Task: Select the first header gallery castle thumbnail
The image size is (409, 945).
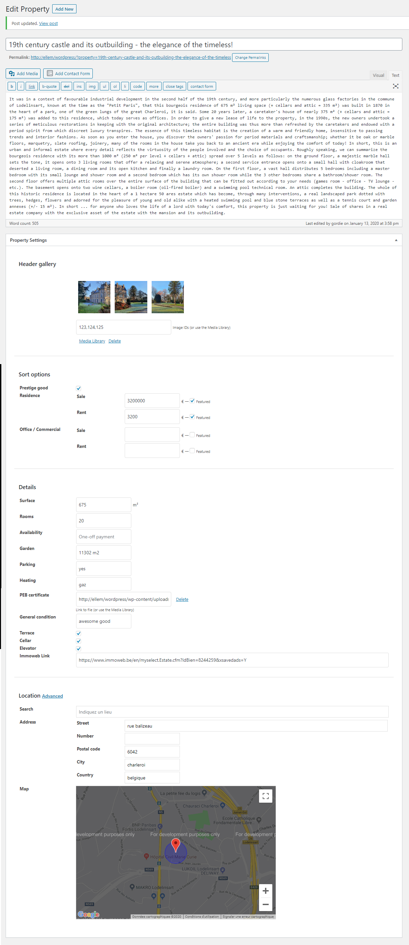Action: [94, 297]
